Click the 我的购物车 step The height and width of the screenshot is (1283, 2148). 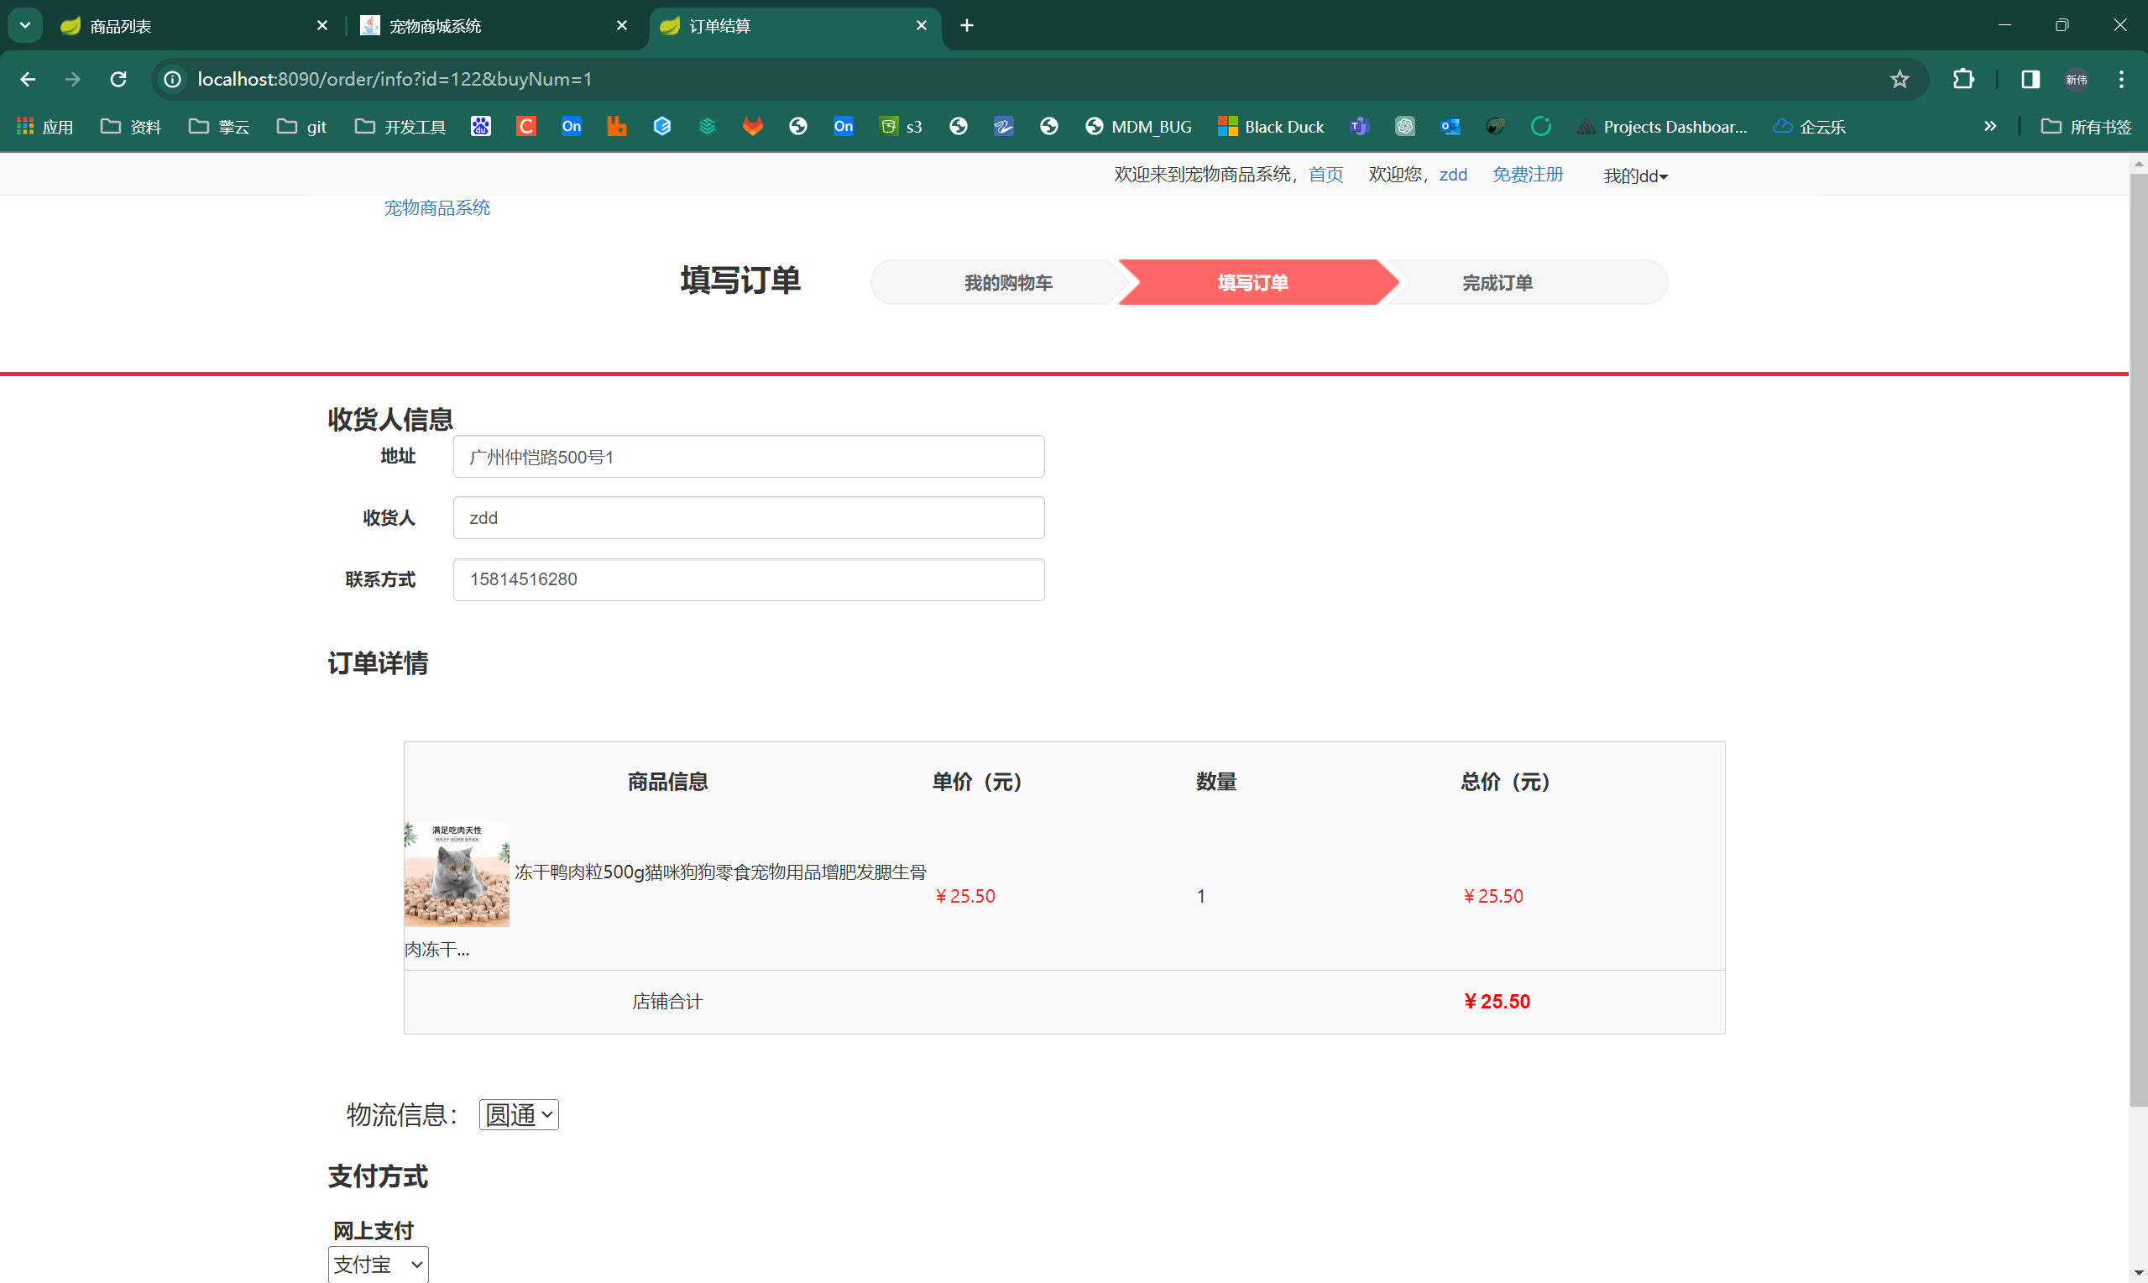[x=1007, y=283]
